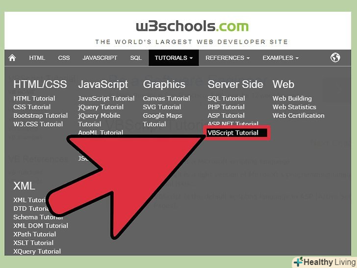
Task: Open the HTML nav item
Action: pos(37,58)
